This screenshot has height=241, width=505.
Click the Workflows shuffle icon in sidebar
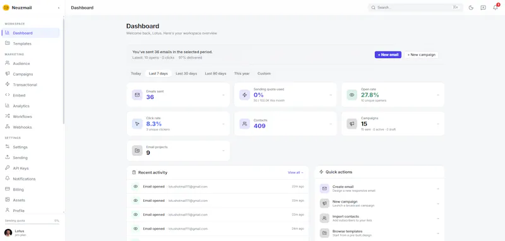[8, 116]
